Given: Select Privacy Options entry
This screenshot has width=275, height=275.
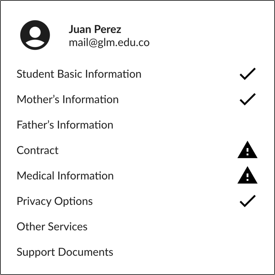Looking at the screenshot, I should tap(55, 201).
